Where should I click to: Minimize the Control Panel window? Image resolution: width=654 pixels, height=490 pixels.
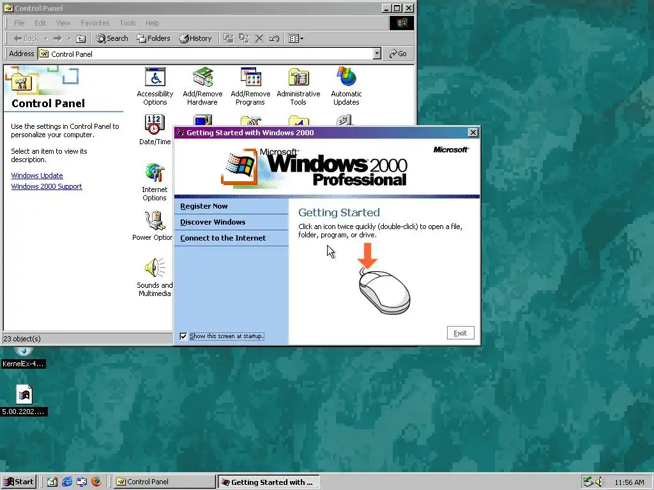point(386,8)
